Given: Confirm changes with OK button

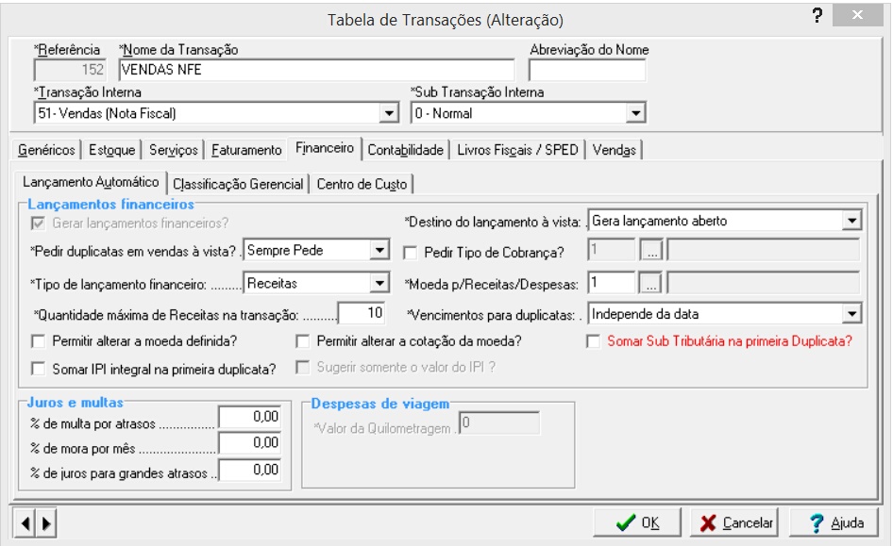Looking at the screenshot, I should [637, 522].
